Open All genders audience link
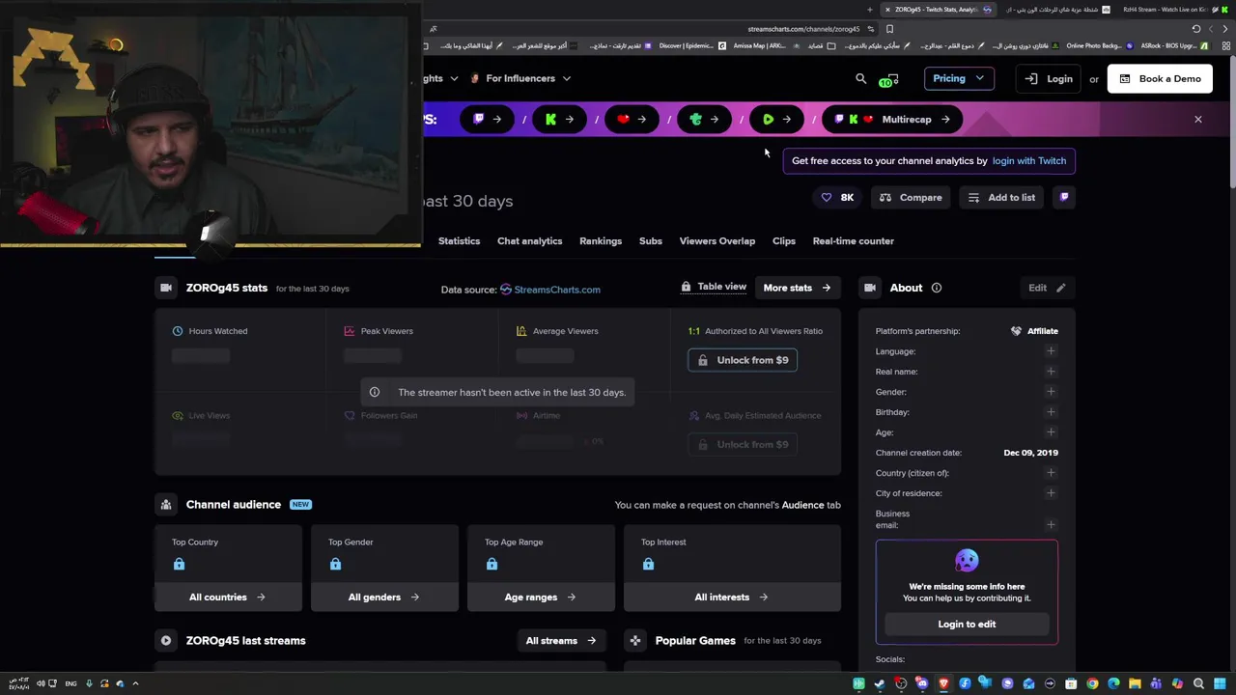 click(x=383, y=598)
